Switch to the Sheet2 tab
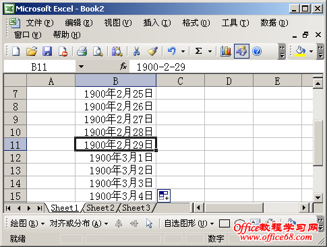 point(100,208)
